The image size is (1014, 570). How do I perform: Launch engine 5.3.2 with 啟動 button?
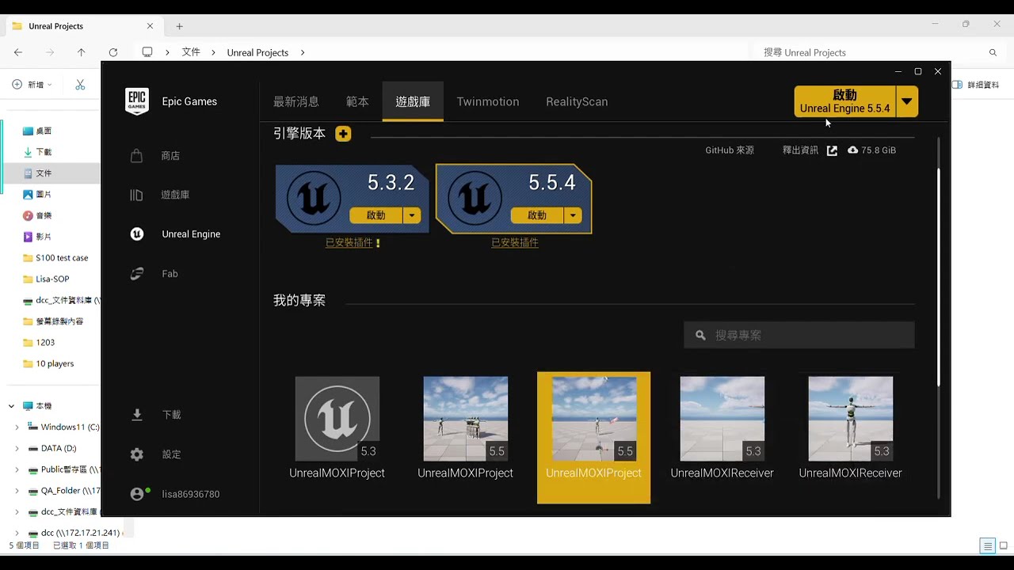[x=376, y=215]
